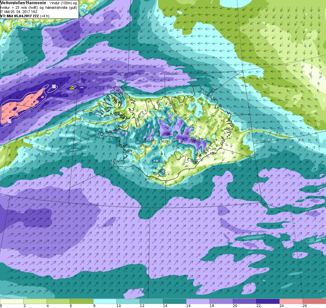Click the legend scale value '10'
The image size is (326, 308).
[x=119, y=306]
